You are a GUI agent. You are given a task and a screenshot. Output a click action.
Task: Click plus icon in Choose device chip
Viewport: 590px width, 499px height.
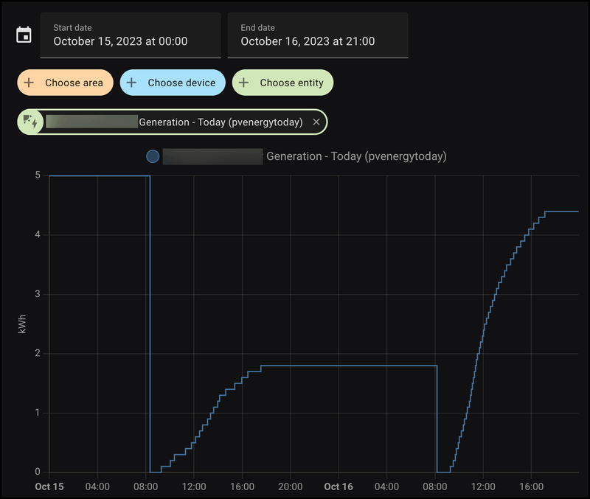pos(131,83)
